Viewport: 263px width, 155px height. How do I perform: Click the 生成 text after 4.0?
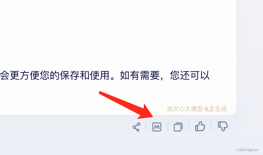(221, 109)
